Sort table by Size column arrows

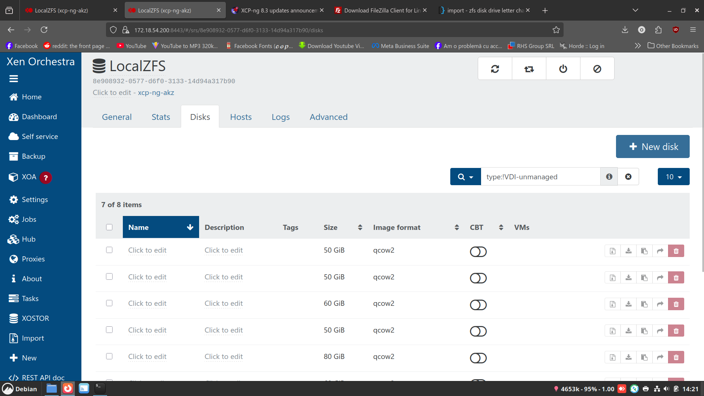click(x=360, y=227)
